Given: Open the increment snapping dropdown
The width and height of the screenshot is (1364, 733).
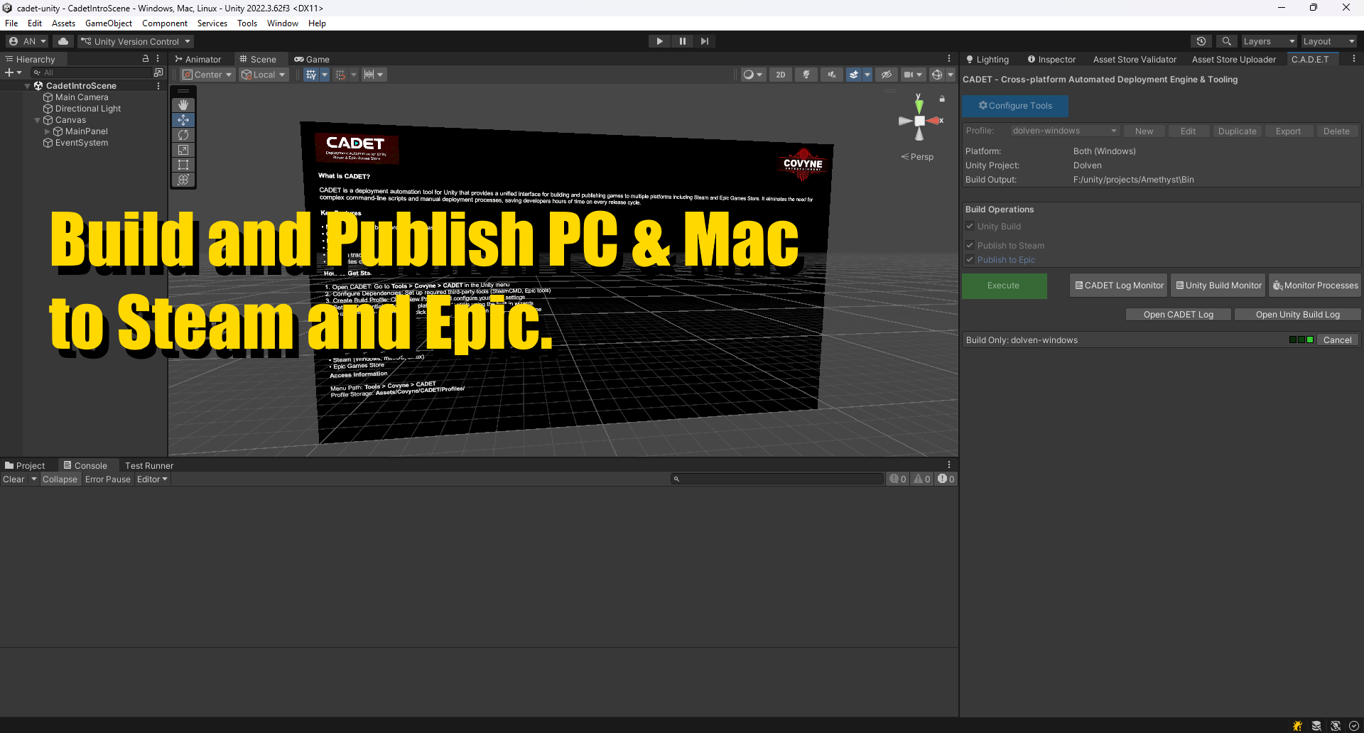Looking at the screenshot, I should tap(373, 75).
